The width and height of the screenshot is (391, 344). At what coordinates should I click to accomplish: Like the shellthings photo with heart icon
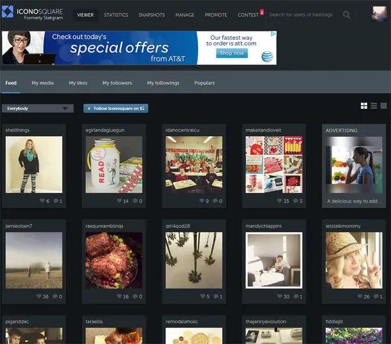tap(42, 201)
